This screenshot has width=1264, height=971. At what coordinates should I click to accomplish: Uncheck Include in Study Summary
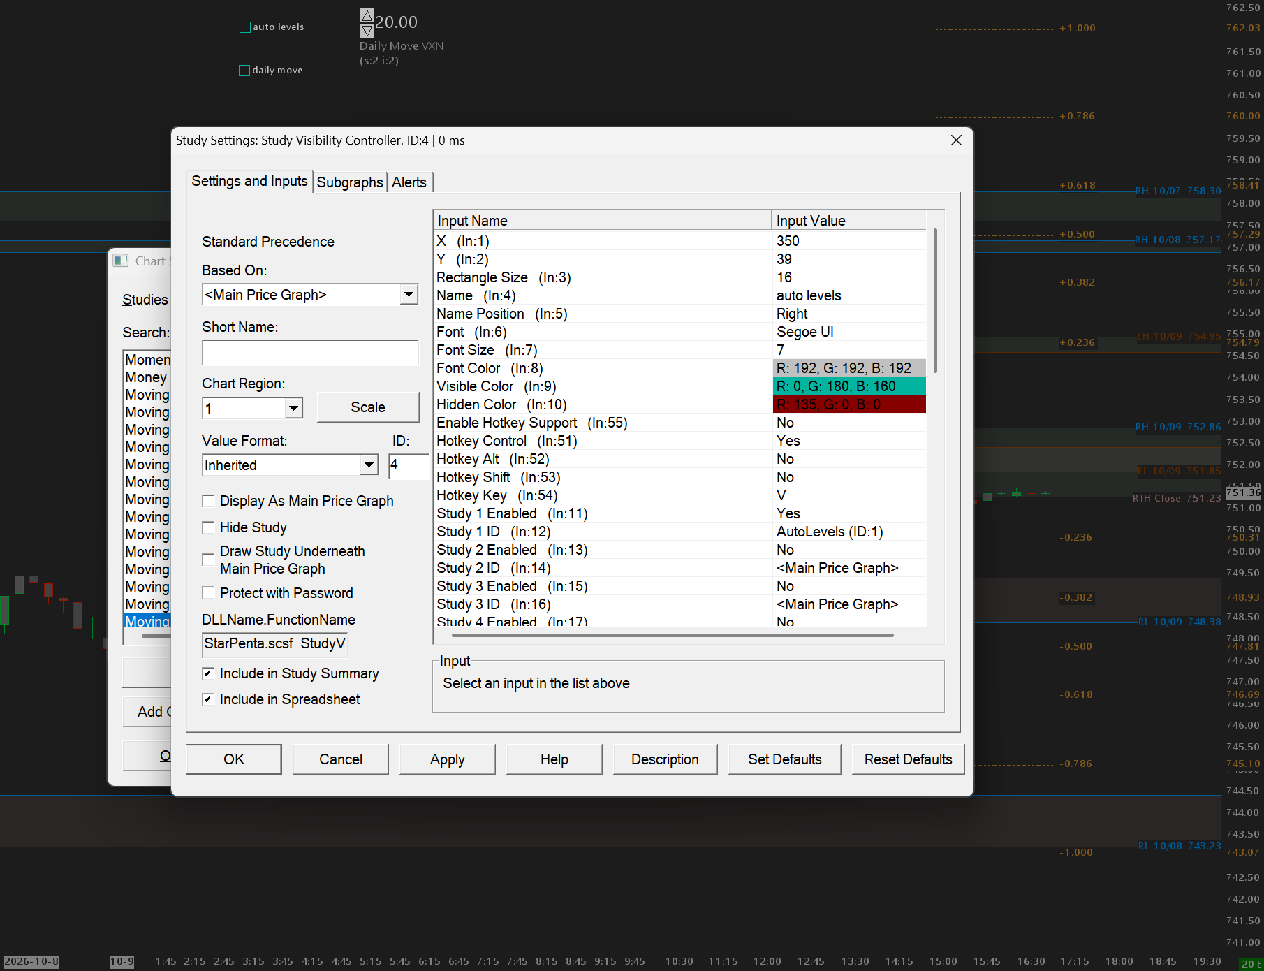(208, 673)
